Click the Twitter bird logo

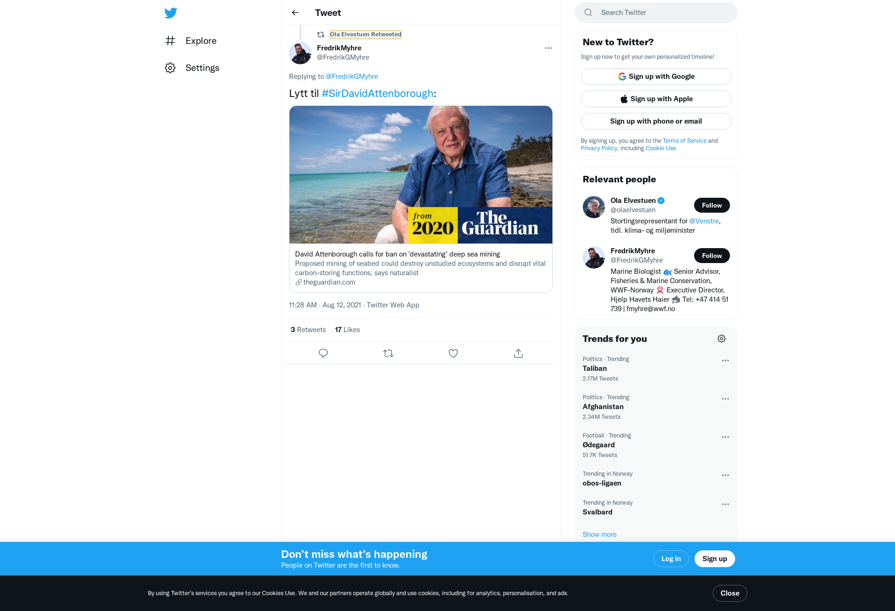point(171,13)
